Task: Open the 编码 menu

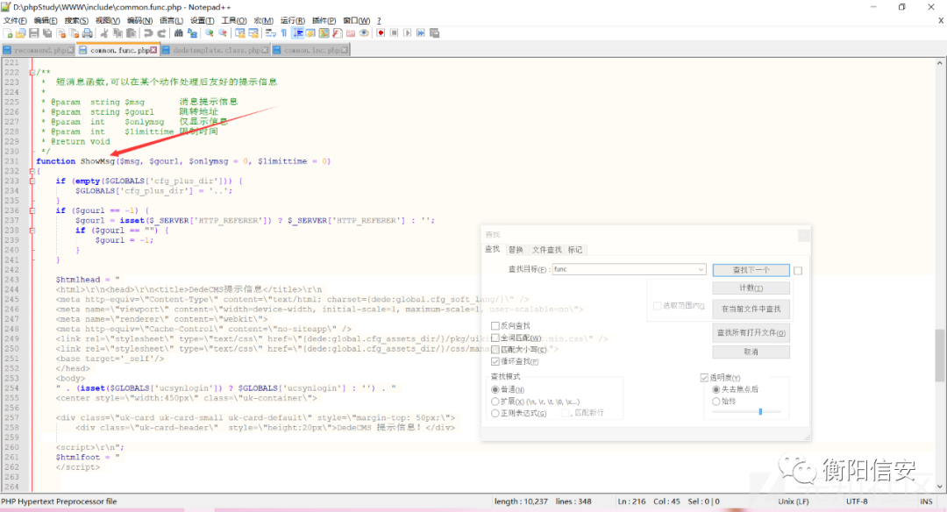Action: click(139, 20)
